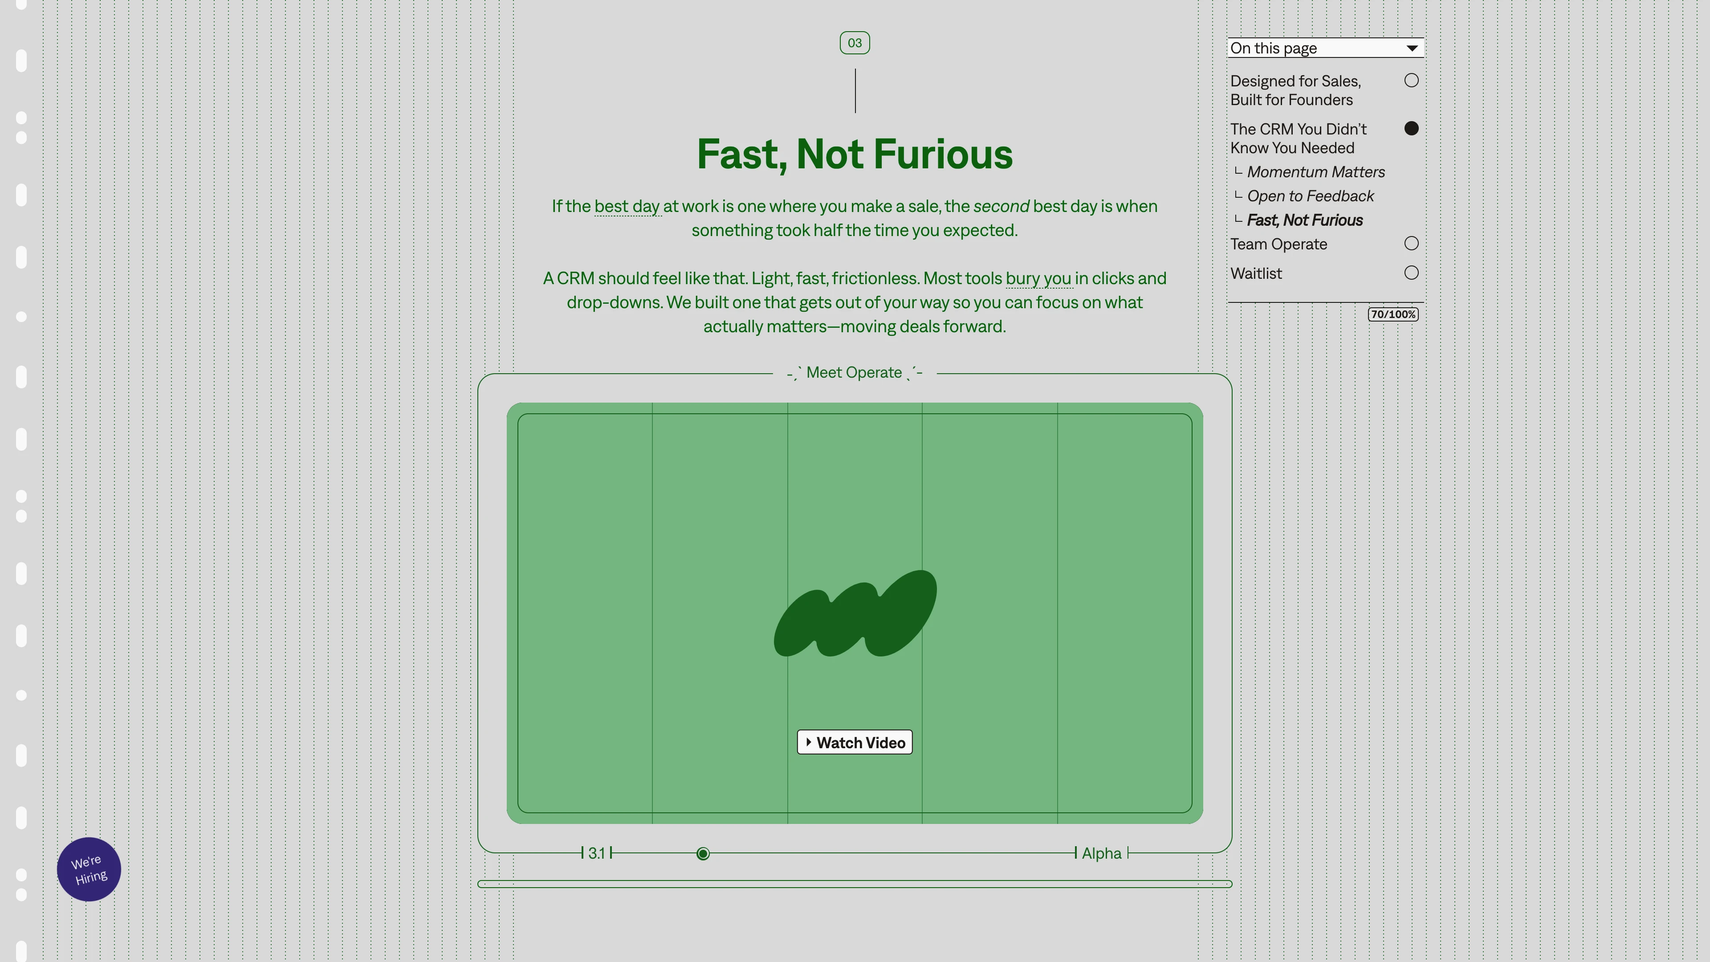Open Momentum Matters subsection link
This screenshot has height=962, width=1710.
tap(1316, 172)
